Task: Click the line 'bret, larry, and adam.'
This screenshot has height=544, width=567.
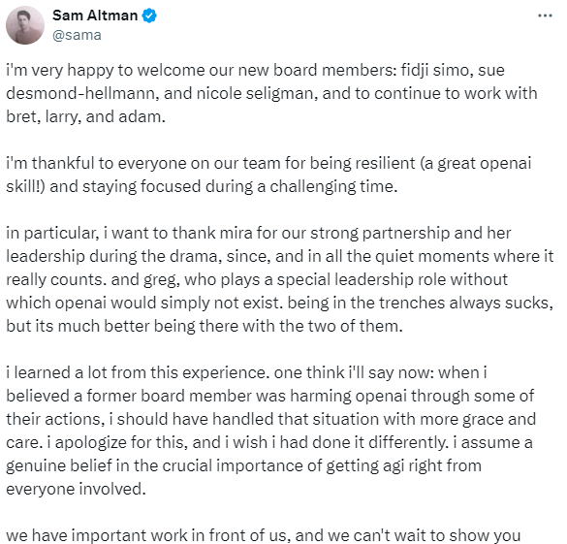Action: tap(85, 116)
